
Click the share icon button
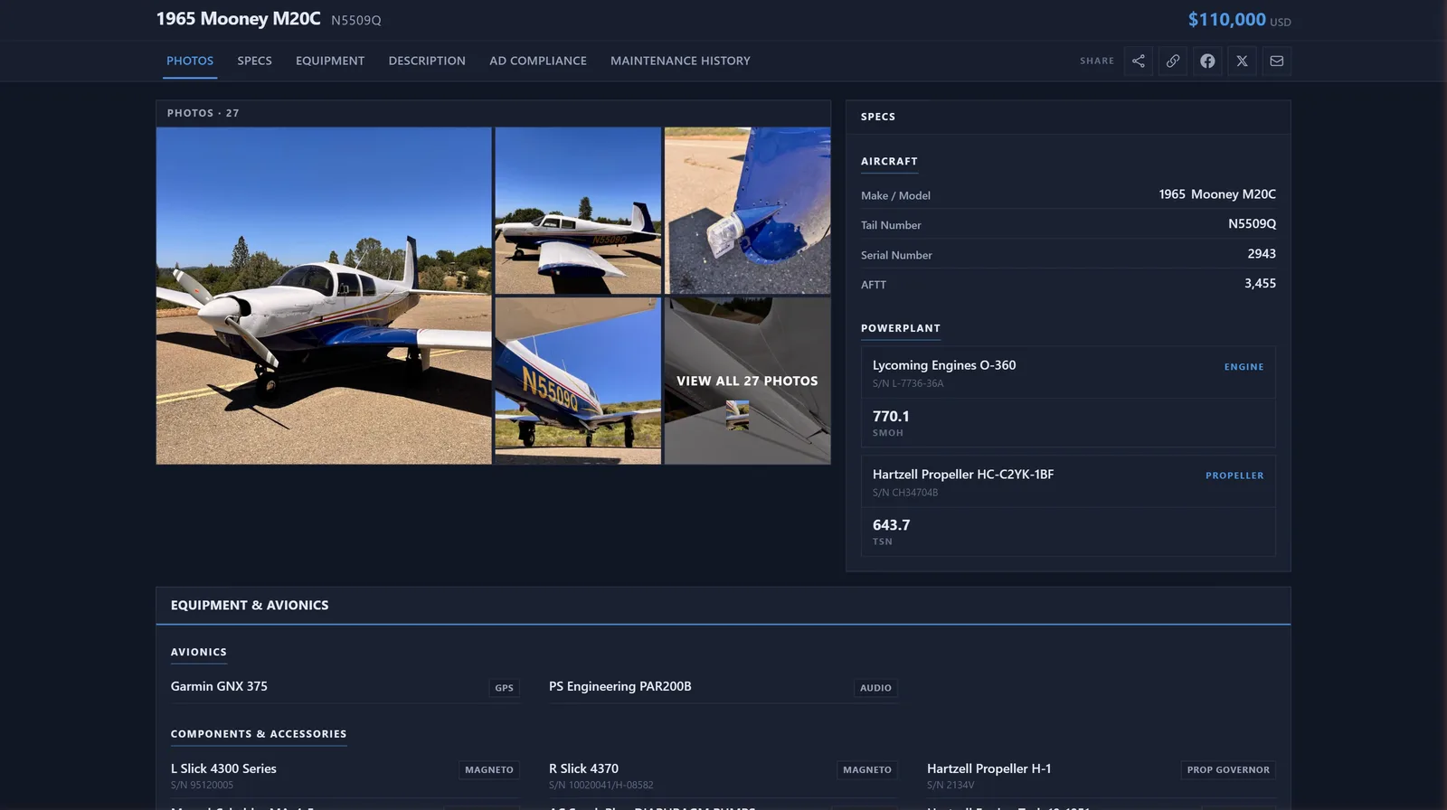click(1139, 61)
